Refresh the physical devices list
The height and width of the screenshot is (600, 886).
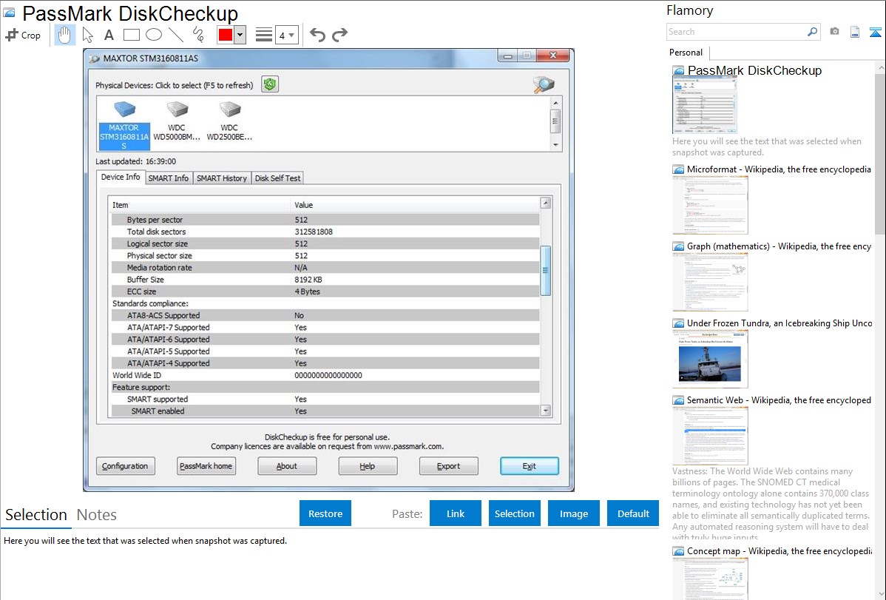click(270, 85)
